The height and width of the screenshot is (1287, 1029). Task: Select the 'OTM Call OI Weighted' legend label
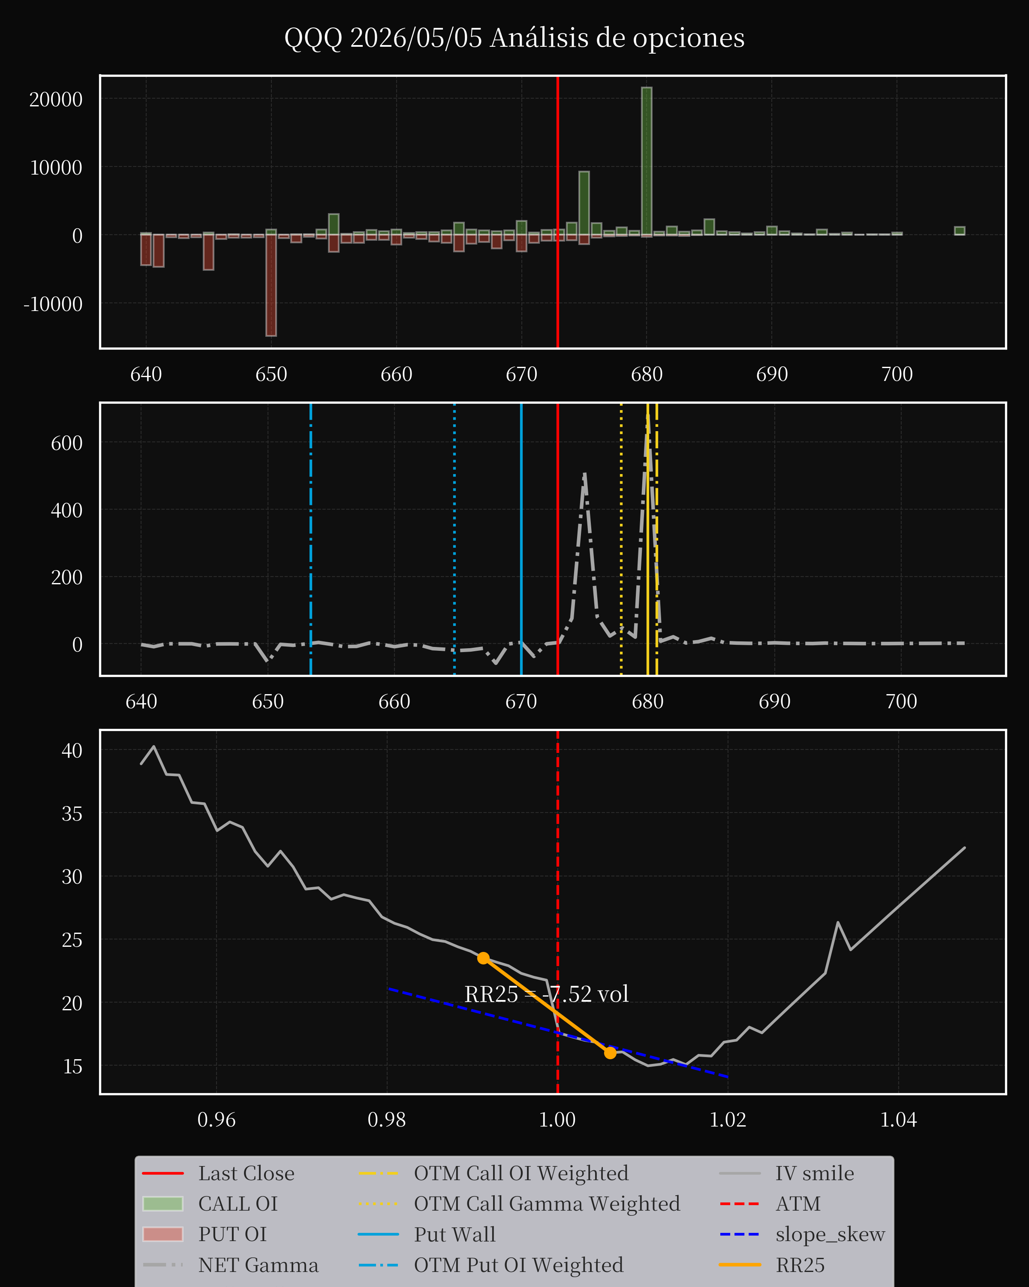coord(521,1173)
